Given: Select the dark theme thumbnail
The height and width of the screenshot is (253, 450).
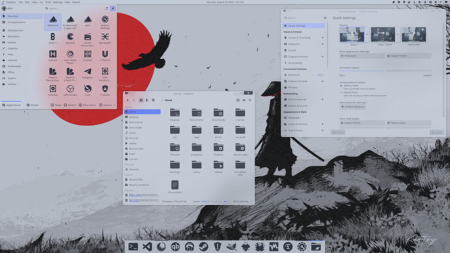Looking at the screenshot, I should coord(383,35).
